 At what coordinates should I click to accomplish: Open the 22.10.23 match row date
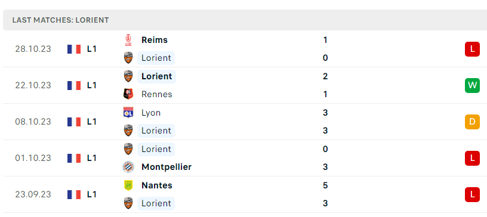33,85
